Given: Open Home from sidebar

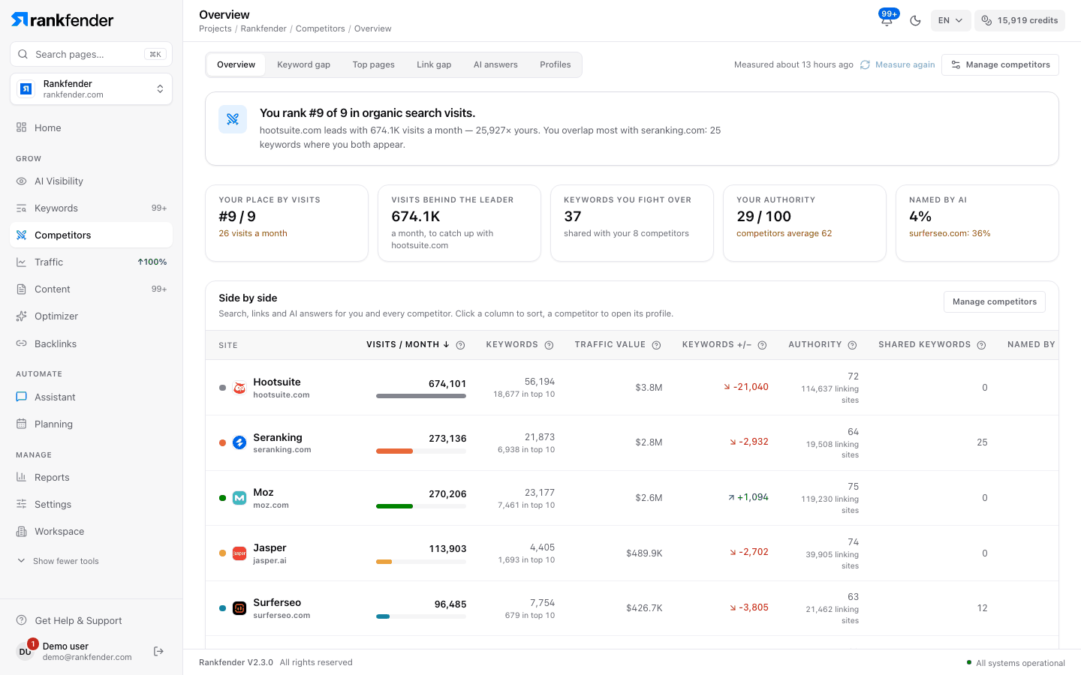Looking at the screenshot, I should 92,127.
